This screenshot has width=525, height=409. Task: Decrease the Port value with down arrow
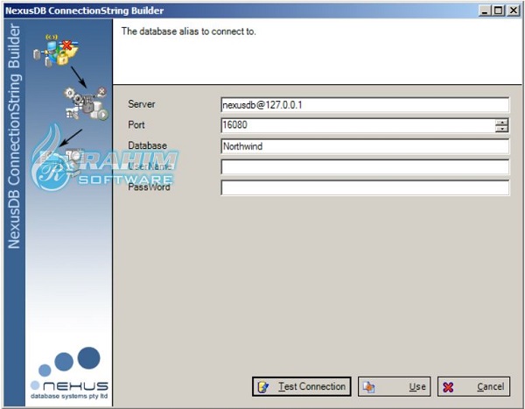coord(501,129)
